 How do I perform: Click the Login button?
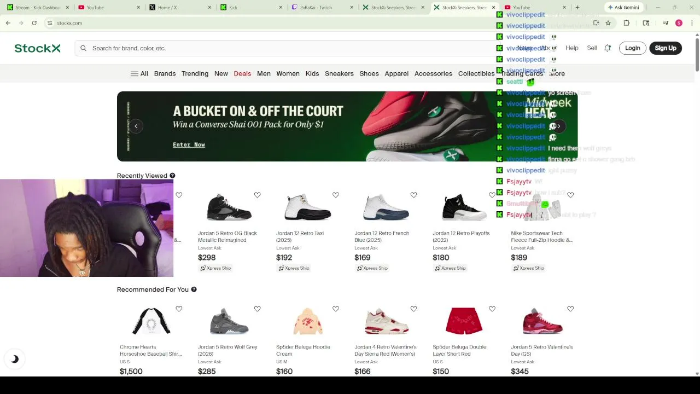(x=633, y=48)
